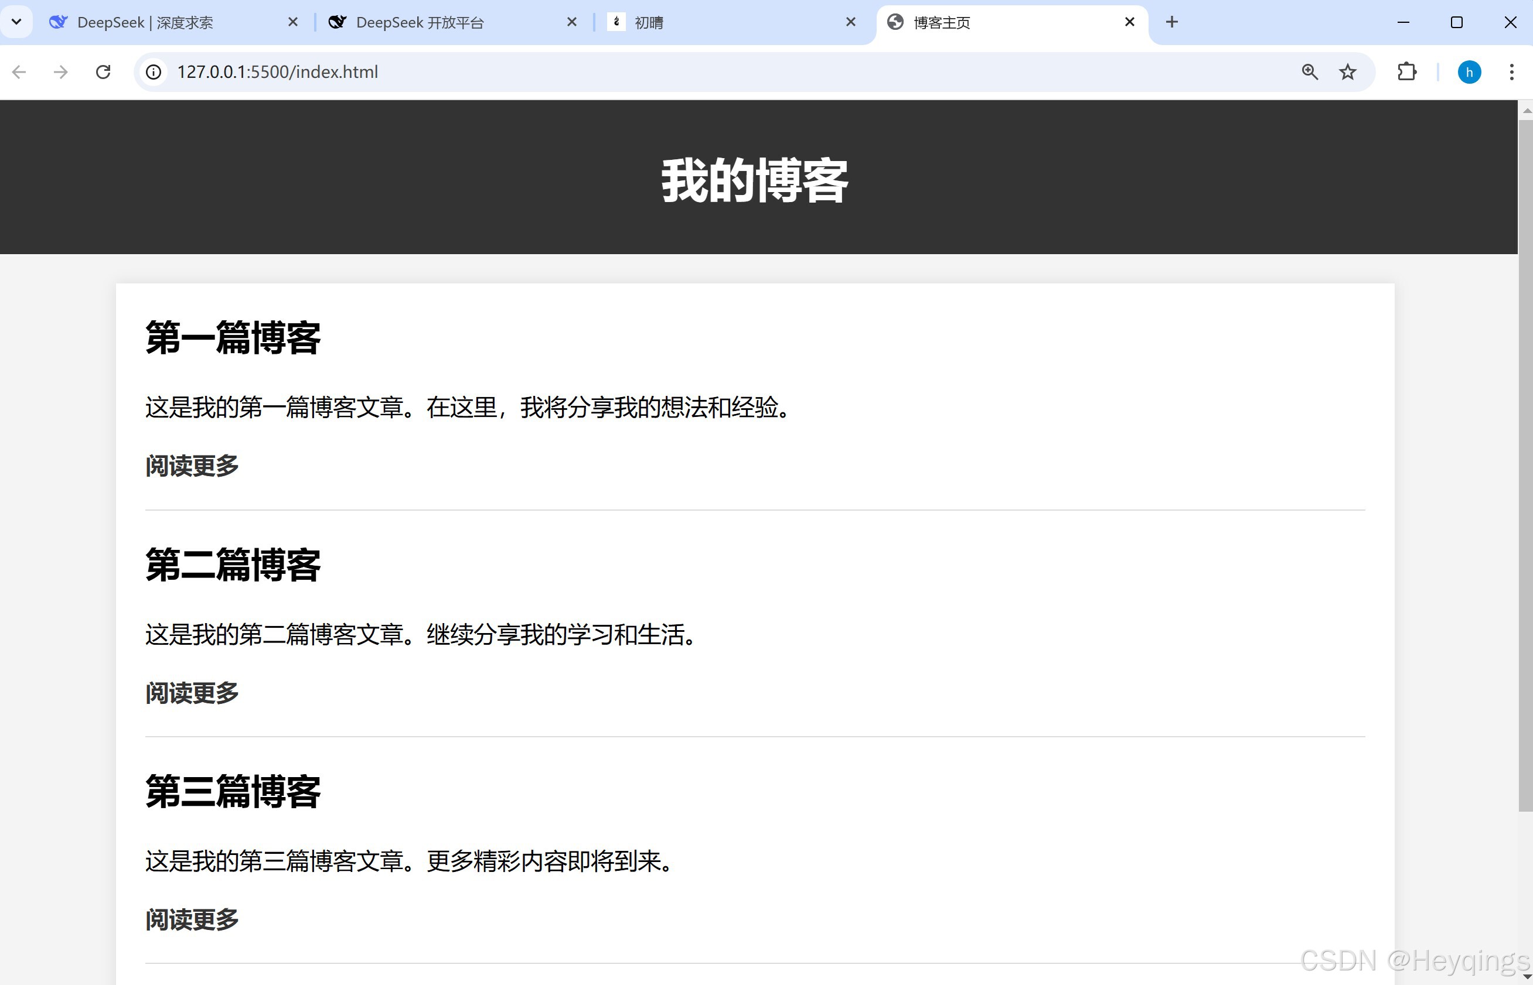The width and height of the screenshot is (1533, 985).
Task: Click the 第二篇博客 post title
Action: [233, 565]
